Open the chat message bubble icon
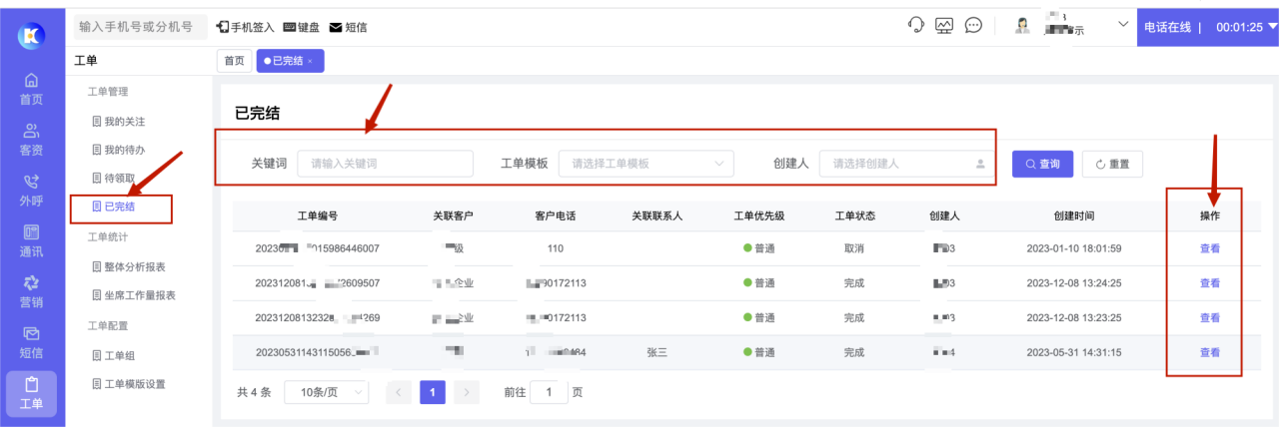The height and width of the screenshot is (427, 1279). (x=973, y=26)
